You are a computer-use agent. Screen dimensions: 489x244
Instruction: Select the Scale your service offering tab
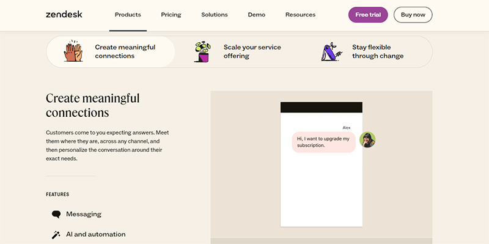point(239,52)
